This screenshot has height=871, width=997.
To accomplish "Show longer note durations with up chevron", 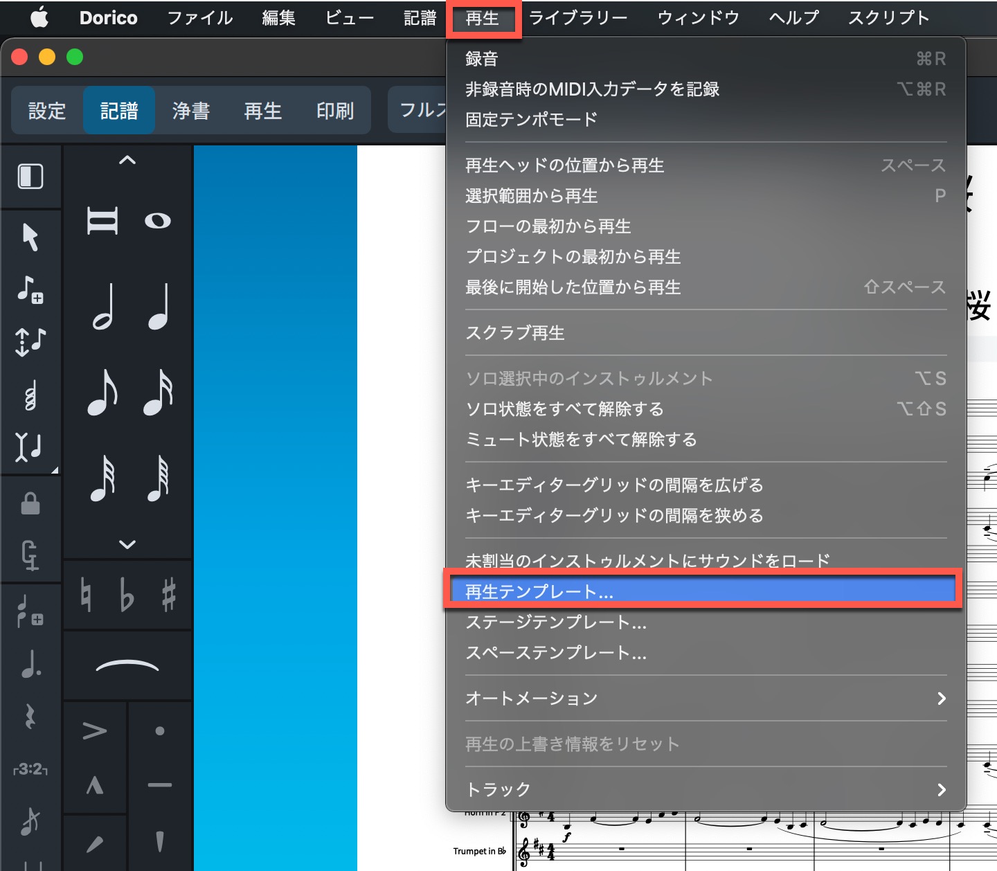I will pos(127,161).
